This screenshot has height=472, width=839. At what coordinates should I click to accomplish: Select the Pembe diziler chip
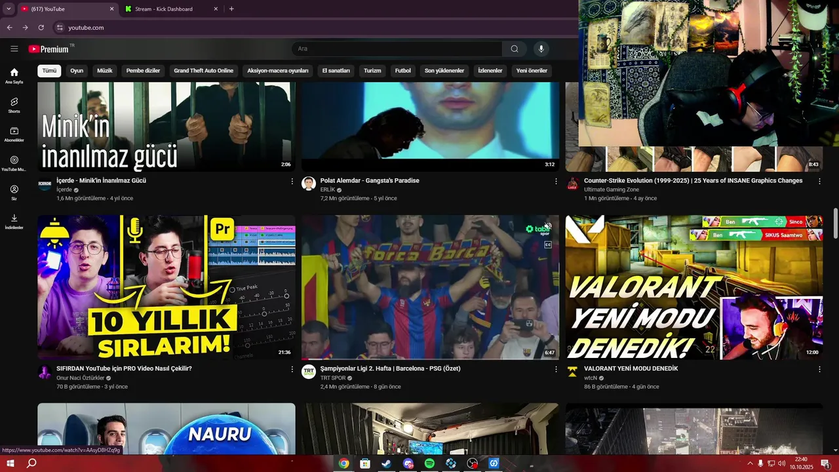(x=143, y=71)
